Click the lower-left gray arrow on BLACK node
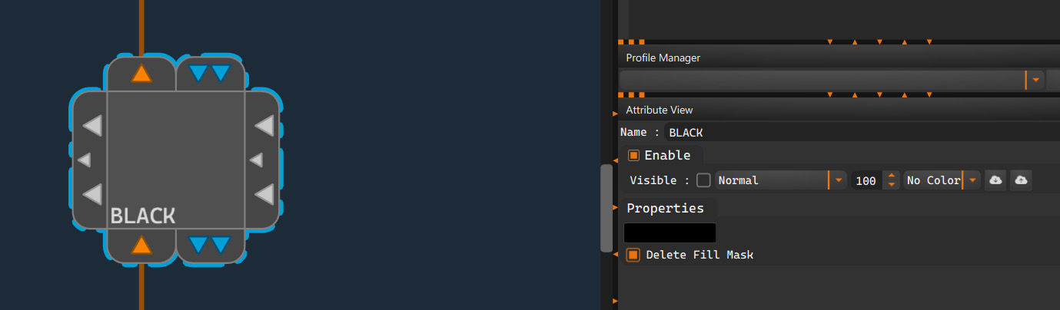This screenshot has height=310, width=1060. click(92, 194)
